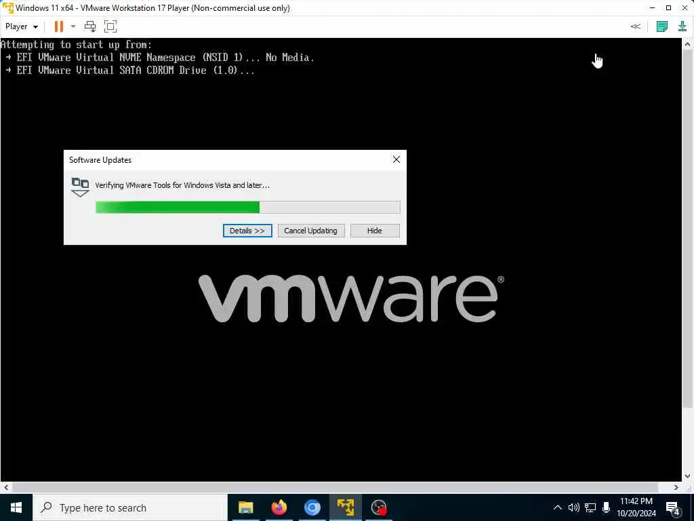Click the vertical scrollbar up arrow
Viewport: 694px width, 521px height.
point(687,44)
